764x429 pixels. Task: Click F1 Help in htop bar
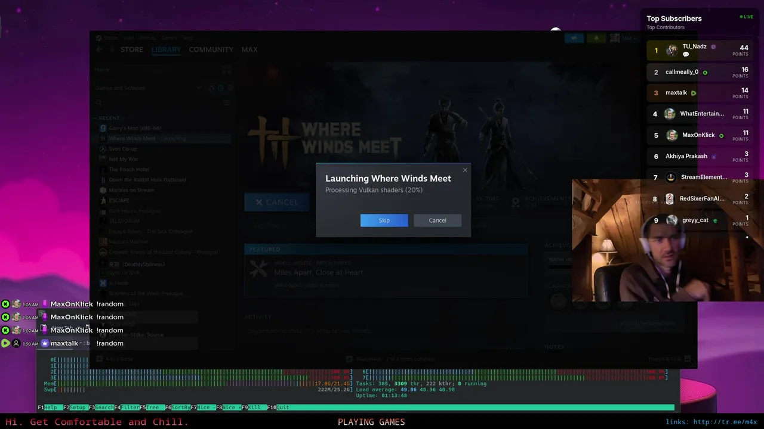pyautogui.click(x=51, y=408)
